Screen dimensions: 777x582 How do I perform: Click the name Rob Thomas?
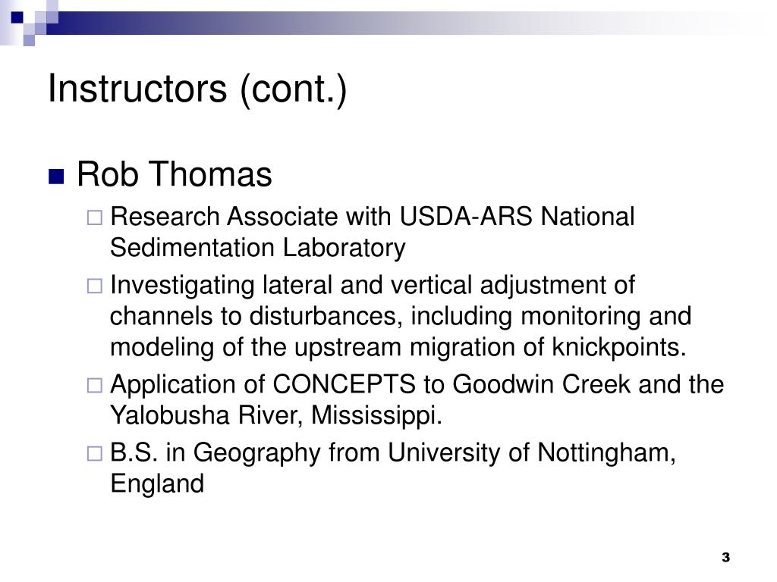(175, 174)
